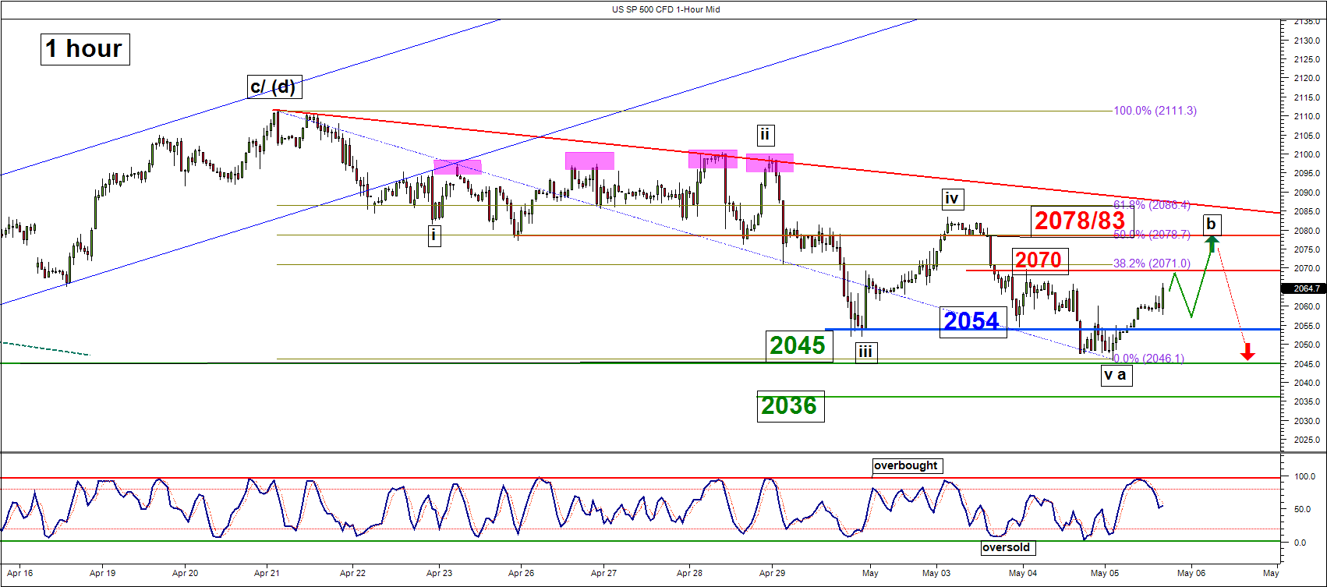Click the '2090.0' price axis value
Viewport: 1327px width, 587px height.
pos(1306,193)
